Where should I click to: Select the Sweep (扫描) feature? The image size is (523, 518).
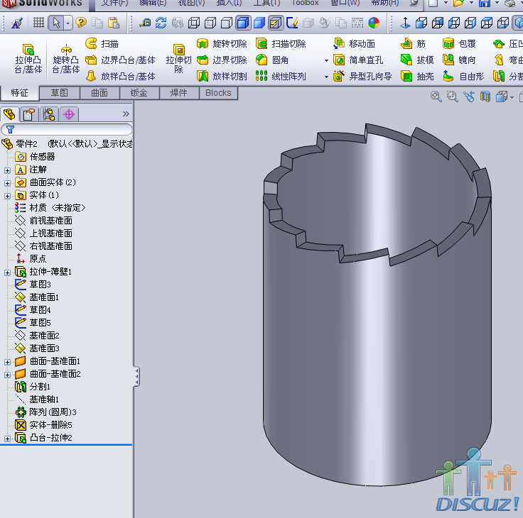(x=102, y=43)
